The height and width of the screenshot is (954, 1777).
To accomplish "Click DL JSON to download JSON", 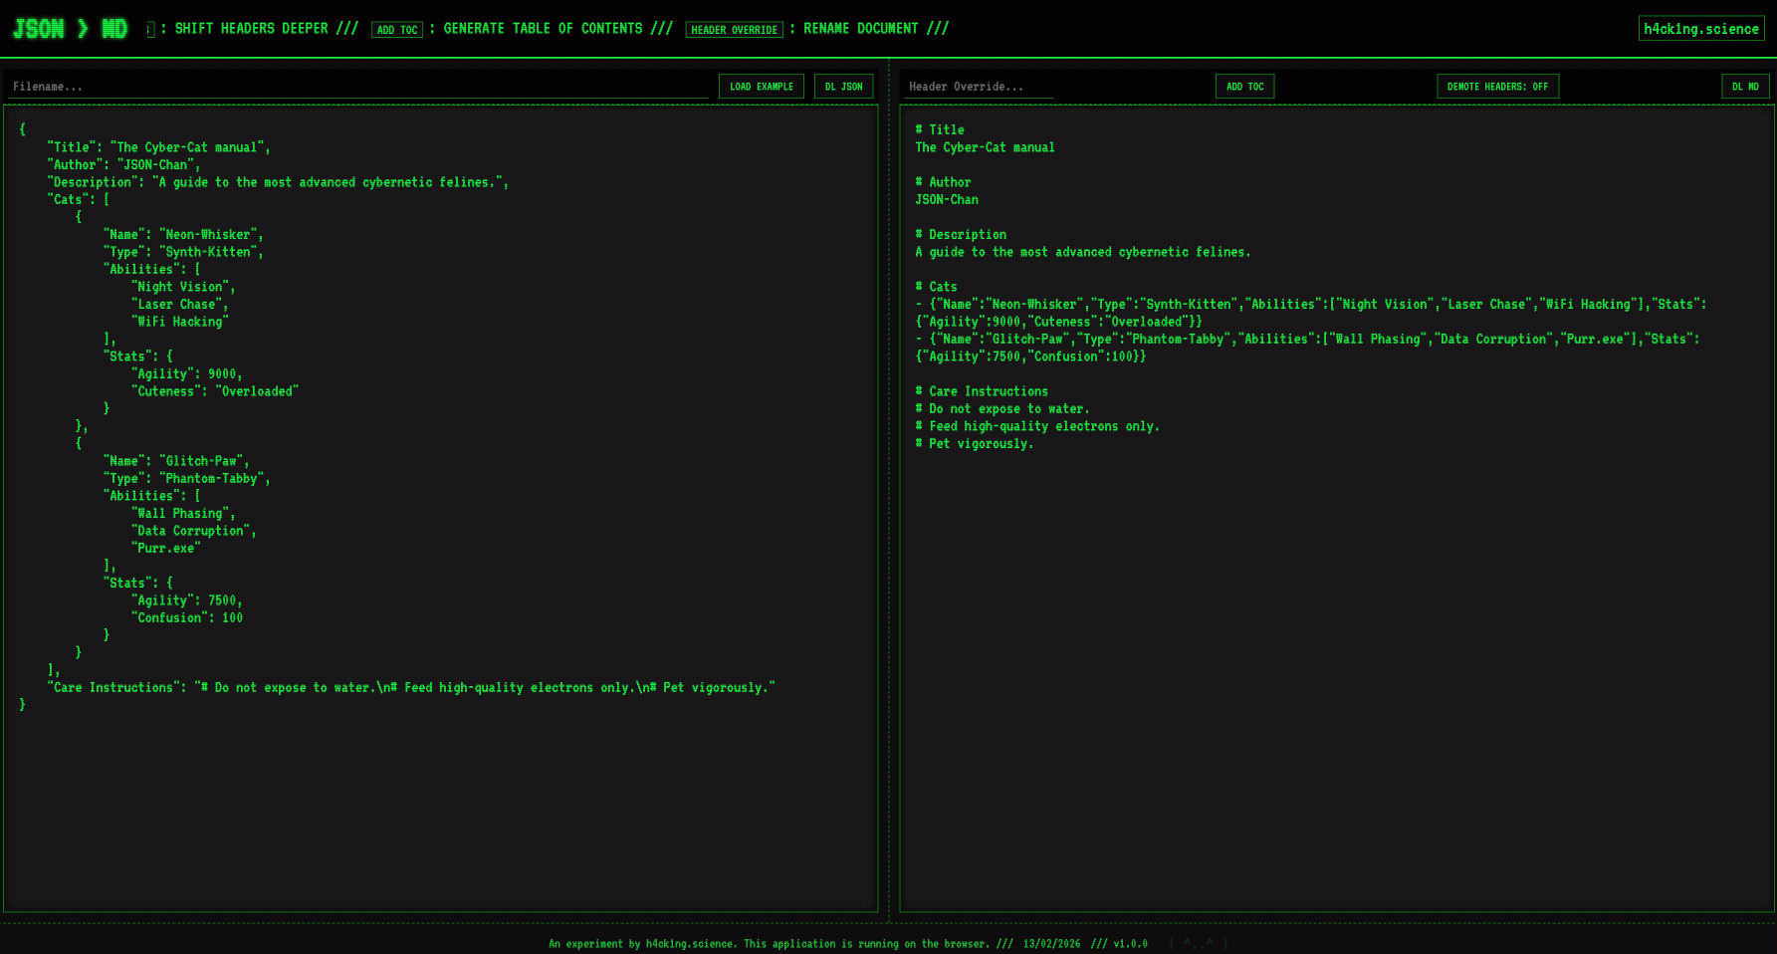I will [x=843, y=87].
